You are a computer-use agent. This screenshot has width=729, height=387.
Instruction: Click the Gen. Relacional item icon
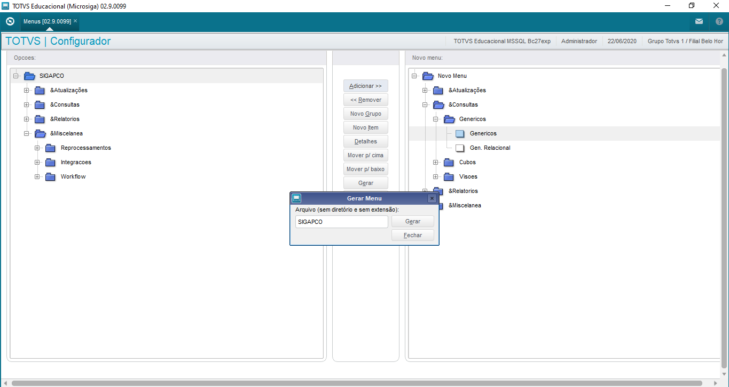coord(460,148)
